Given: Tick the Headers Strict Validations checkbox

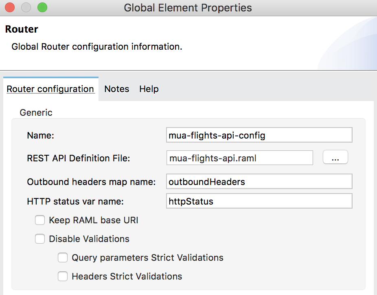Looking at the screenshot, I should (x=63, y=276).
